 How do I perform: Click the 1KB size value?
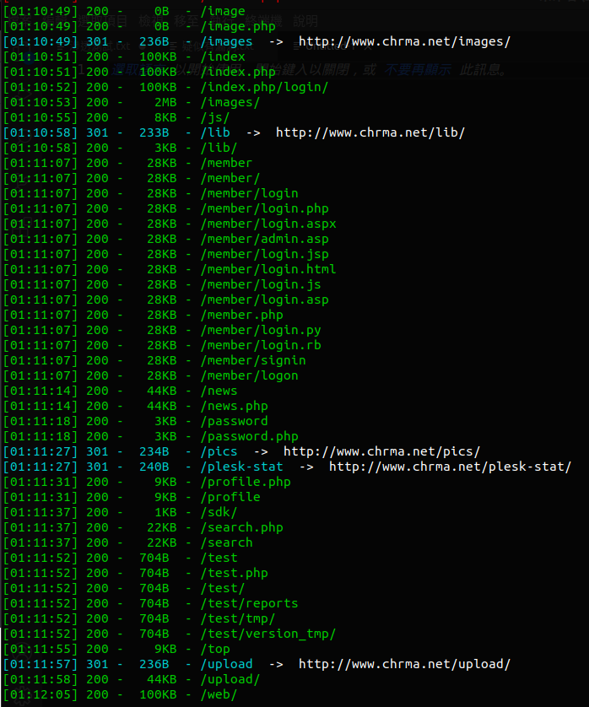point(165,512)
